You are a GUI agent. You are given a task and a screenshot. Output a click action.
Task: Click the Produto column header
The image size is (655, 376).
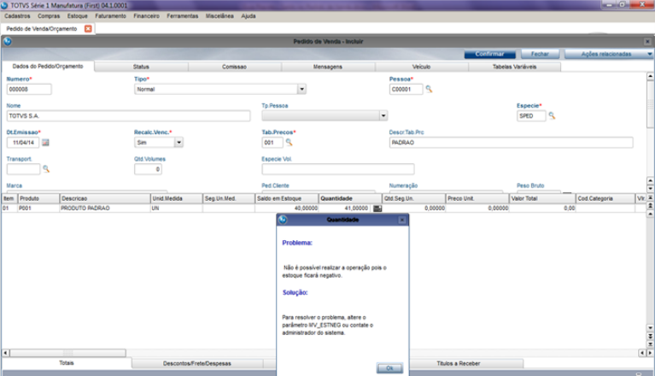coord(38,198)
